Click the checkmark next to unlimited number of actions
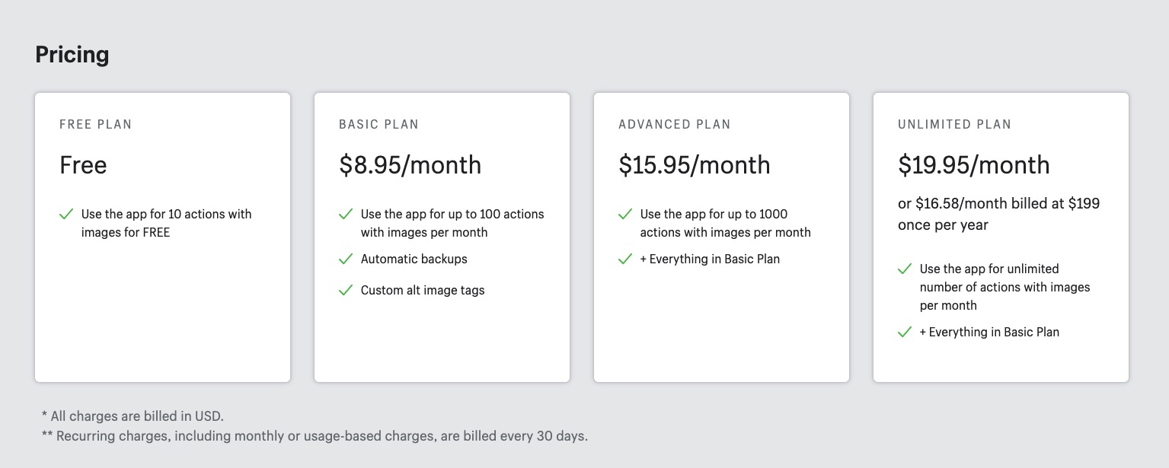 pos(905,269)
